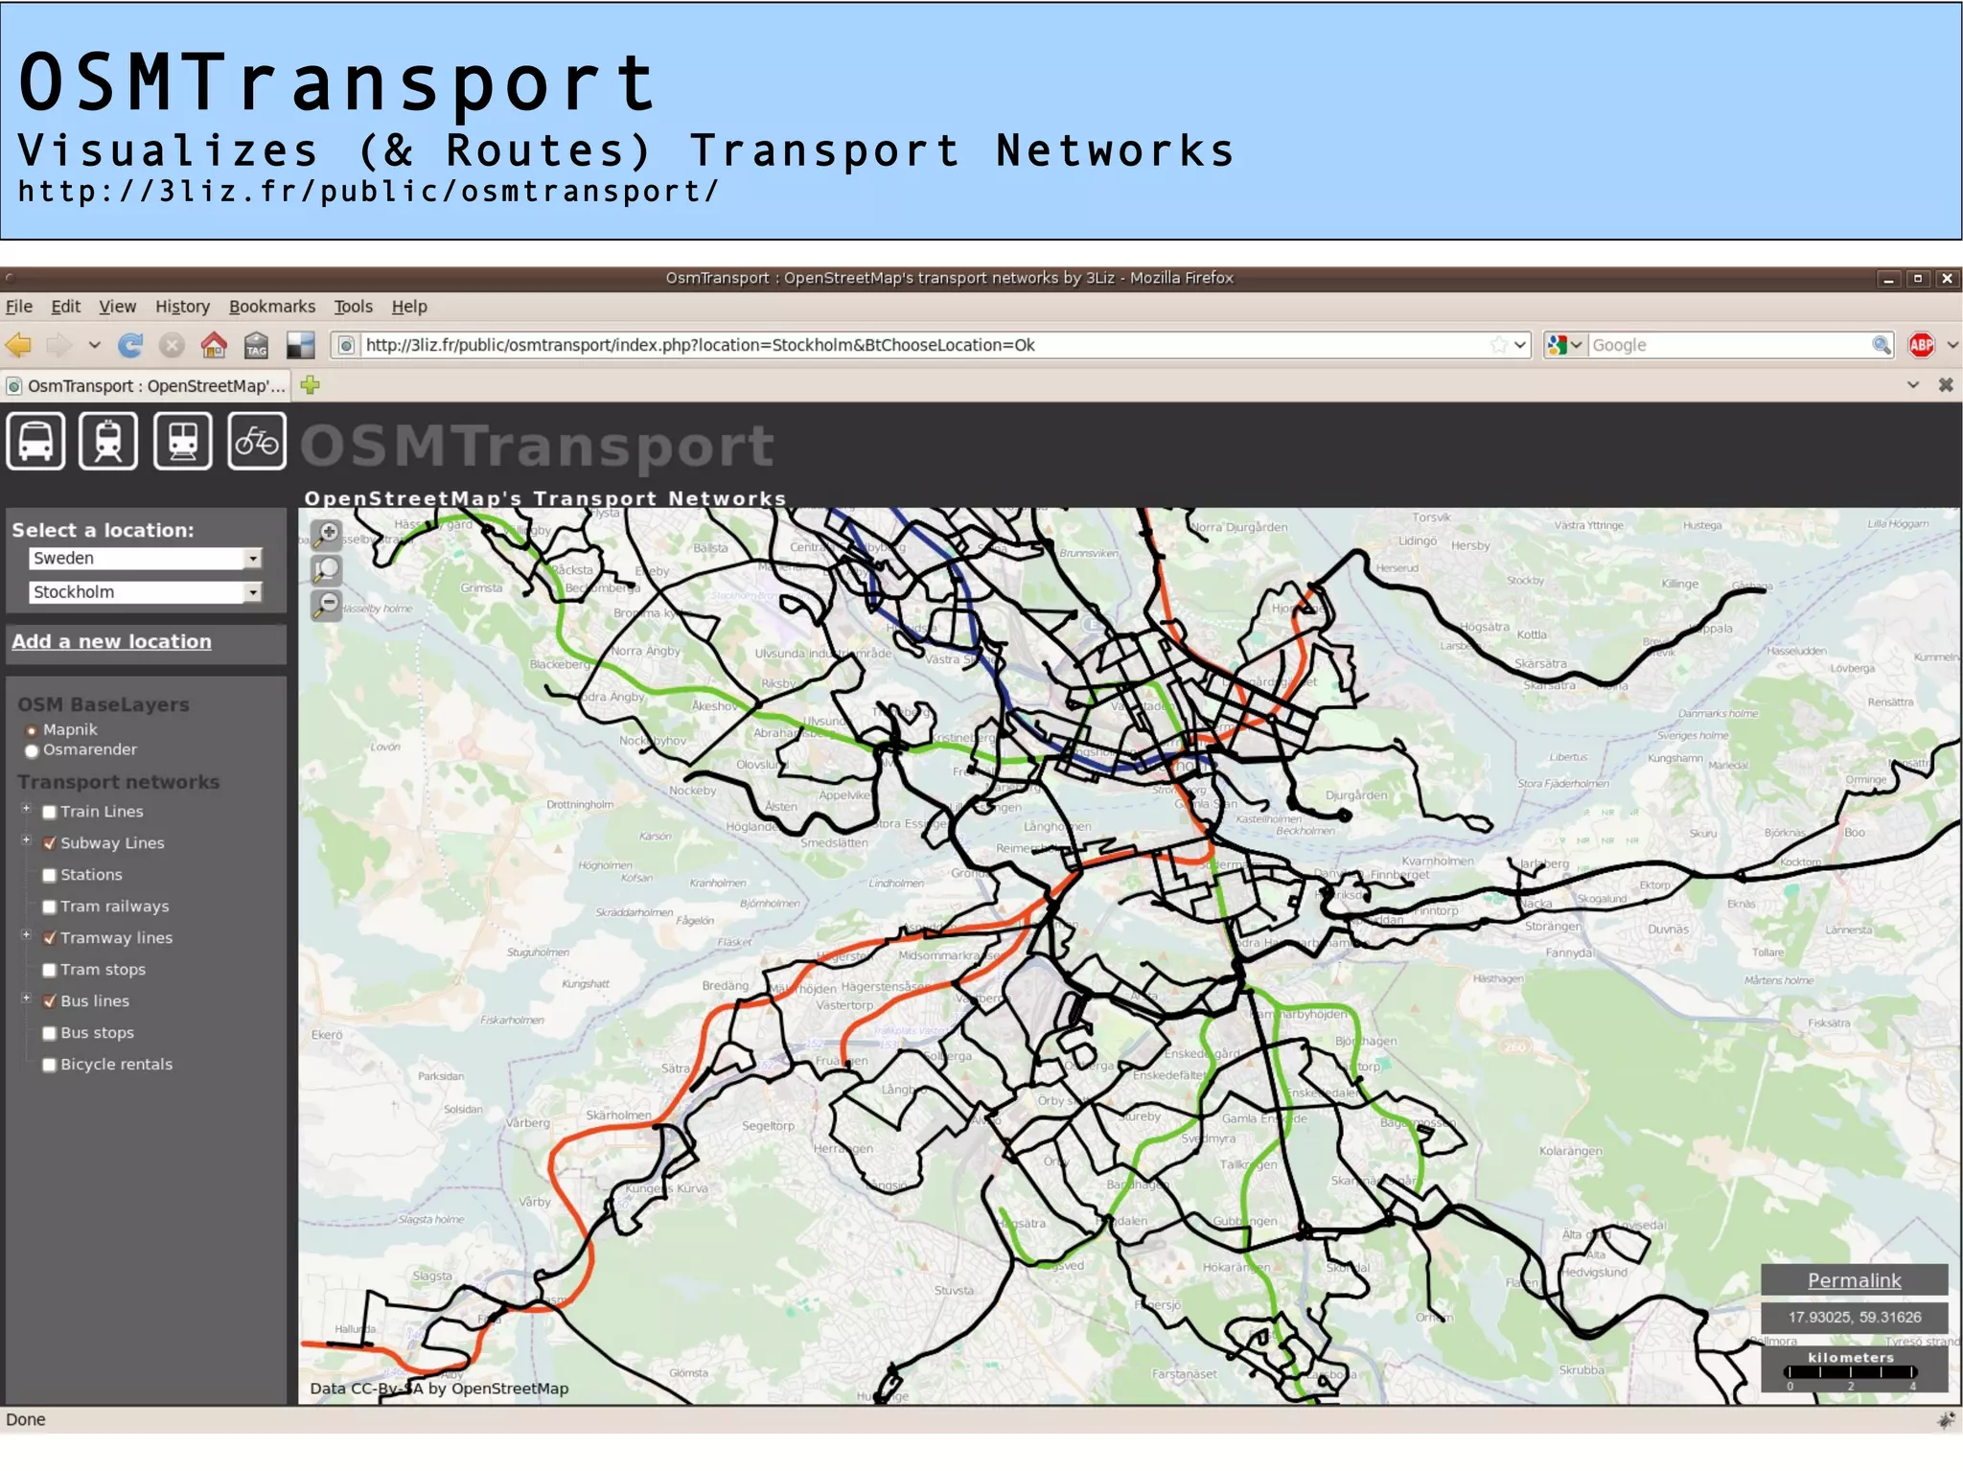Open the URL bar history dropdown
Screen dimensions: 1963x1471
tap(1520, 345)
